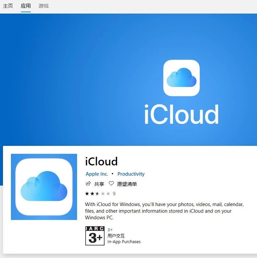This screenshot has width=257, height=258.
Task: Click the iCloud cloud logo in hero banner
Action: [182, 78]
